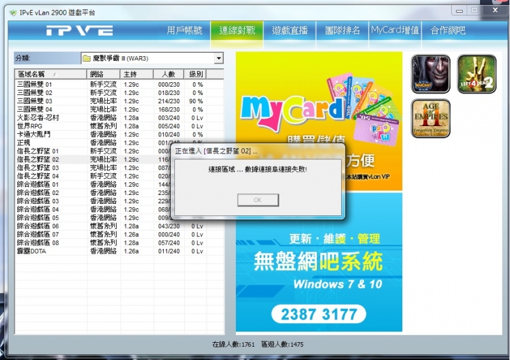Click the Warcraft III game icon
The image size is (510, 360).
[431, 74]
